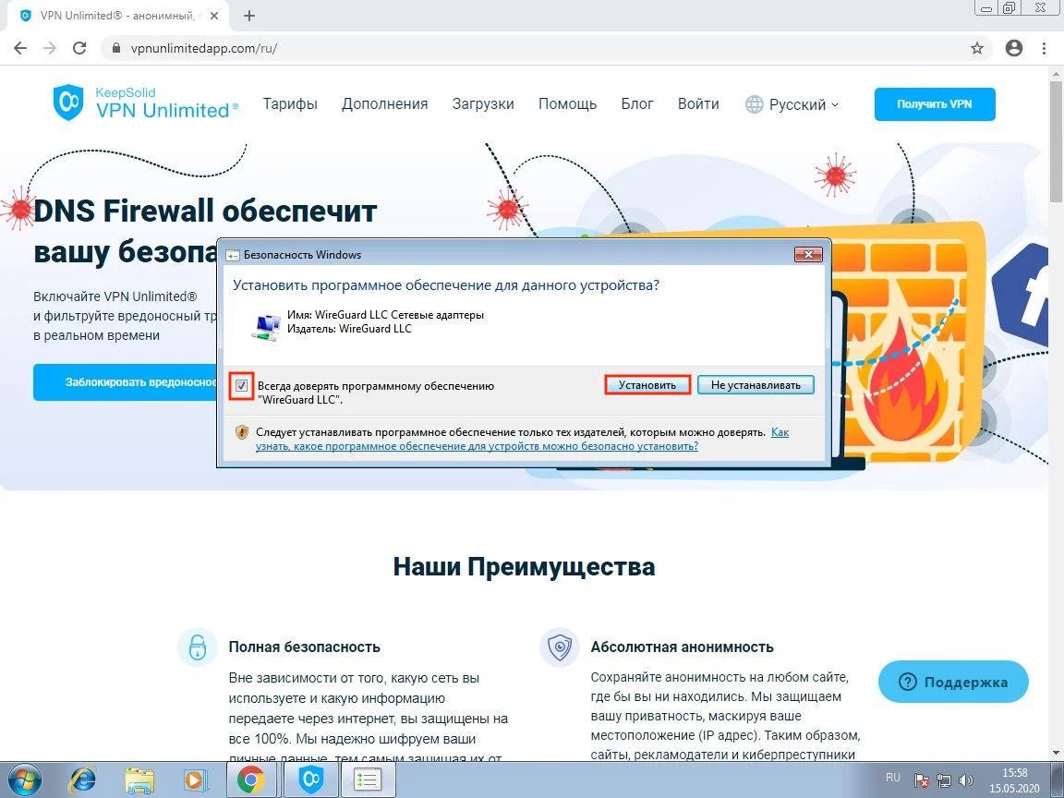Open a new tab with the plus button
The width and height of the screenshot is (1064, 798).
click(x=249, y=16)
